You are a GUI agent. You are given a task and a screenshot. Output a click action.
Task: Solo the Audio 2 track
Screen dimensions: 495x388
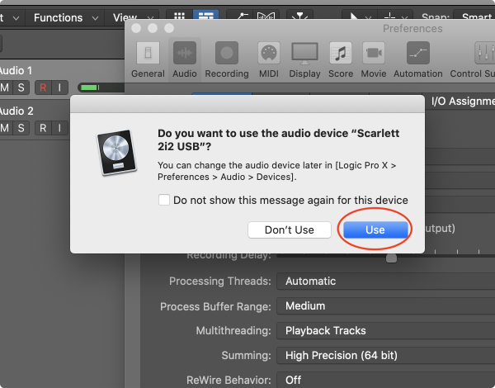21,128
